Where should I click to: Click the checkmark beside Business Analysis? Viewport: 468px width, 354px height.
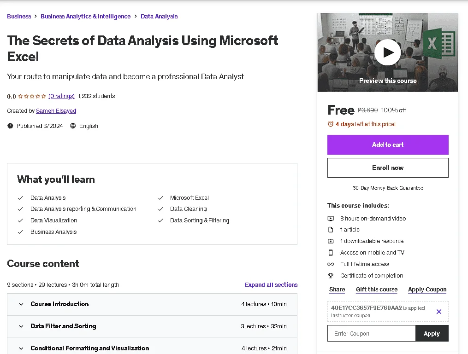tap(20, 232)
